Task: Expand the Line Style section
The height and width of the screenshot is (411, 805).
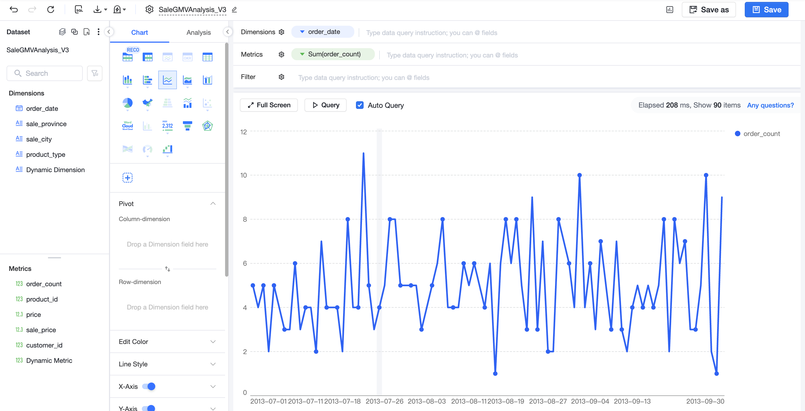Action: pos(168,364)
